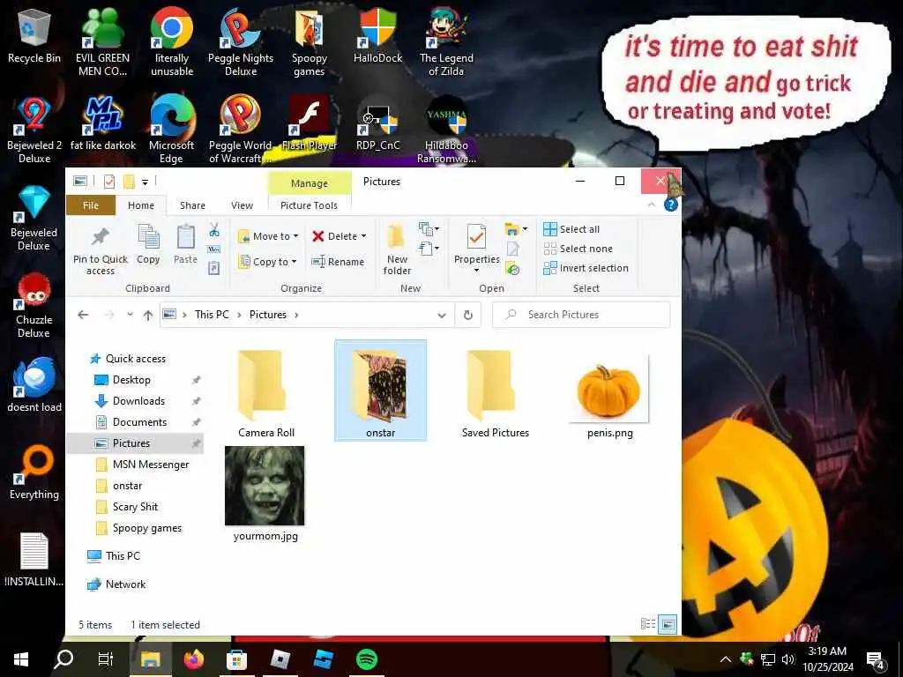Image resolution: width=903 pixels, height=677 pixels.
Task: Select the 'fat like darkok' desktop shortcut
Action: [103, 123]
